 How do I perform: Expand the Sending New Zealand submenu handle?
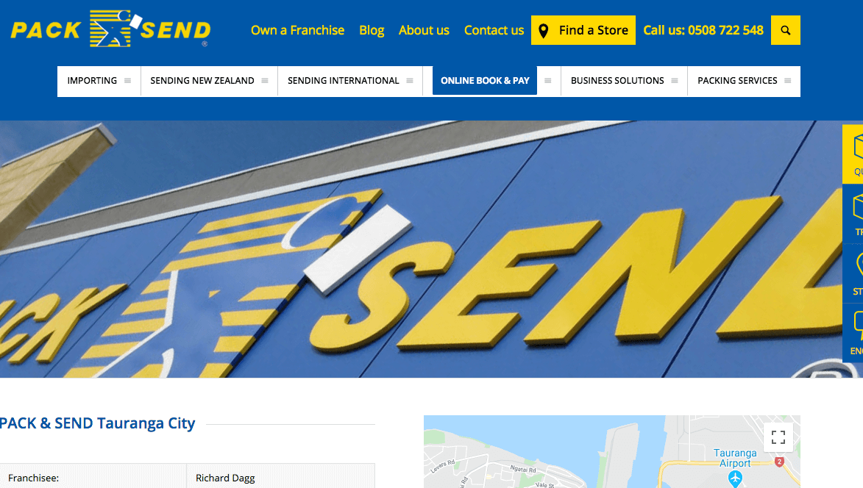pos(265,81)
